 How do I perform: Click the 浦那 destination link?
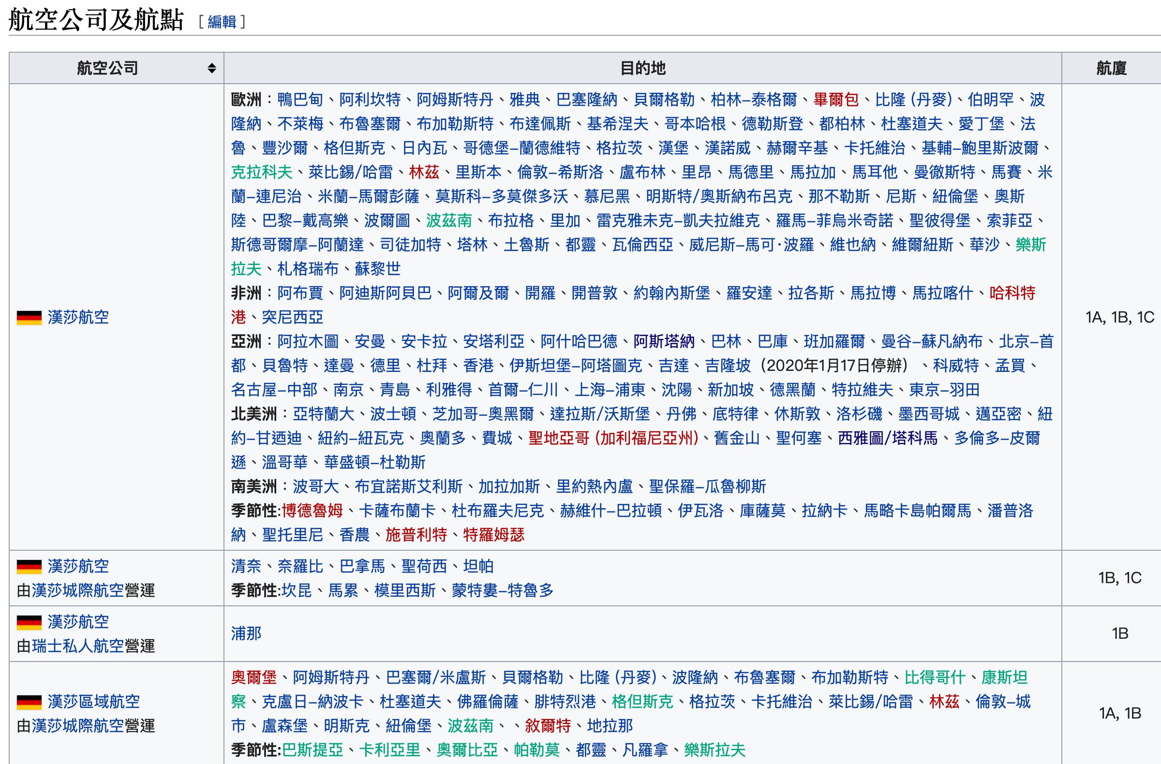[246, 633]
